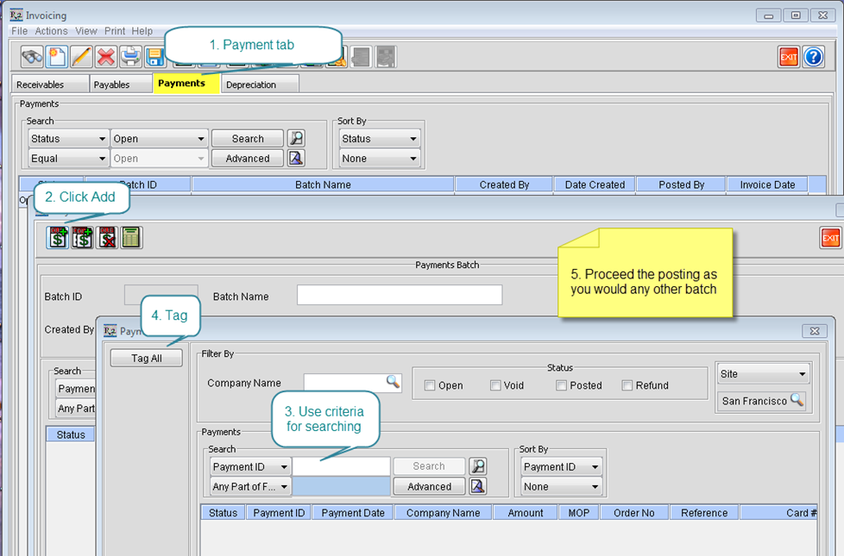The width and height of the screenshot is (844, 556).
Task: Expand the Payment ID search field dropdown
Action: pyautogui.click(x=250, y=466)
